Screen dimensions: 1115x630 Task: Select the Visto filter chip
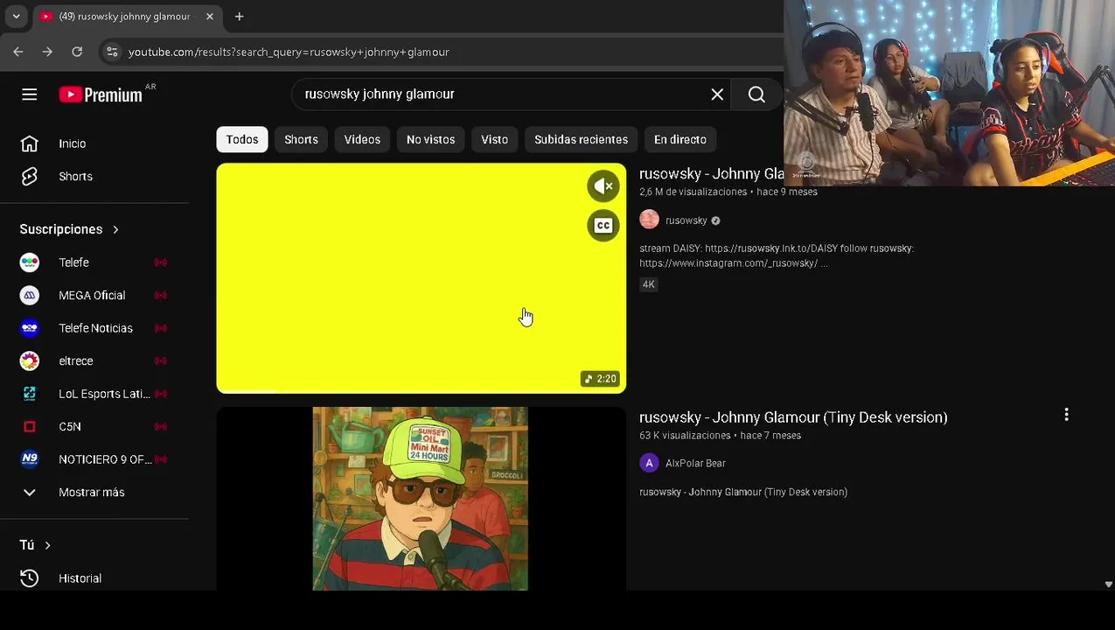point(494,139)
